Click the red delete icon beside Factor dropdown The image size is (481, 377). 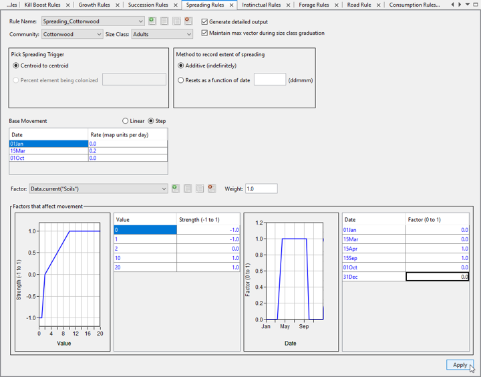(x=212, y=189)
